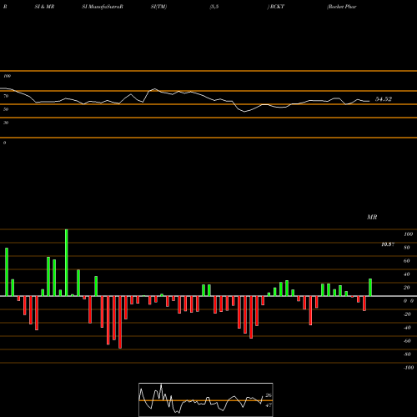Image resolution: width=417 pixels, height=417 pixels.
Task: Click the MR value 10.57
Action: (x=388, y=244)
